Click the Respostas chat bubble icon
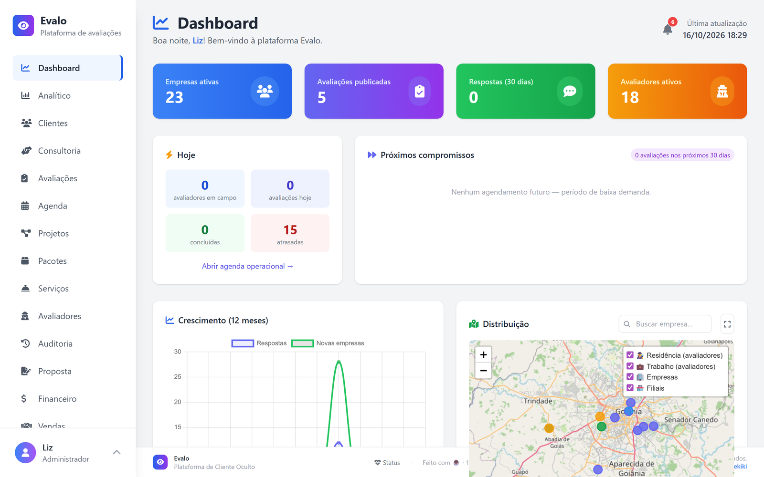Image resolution: width=764 pixels, height=477 pixels. pos(570,91)
